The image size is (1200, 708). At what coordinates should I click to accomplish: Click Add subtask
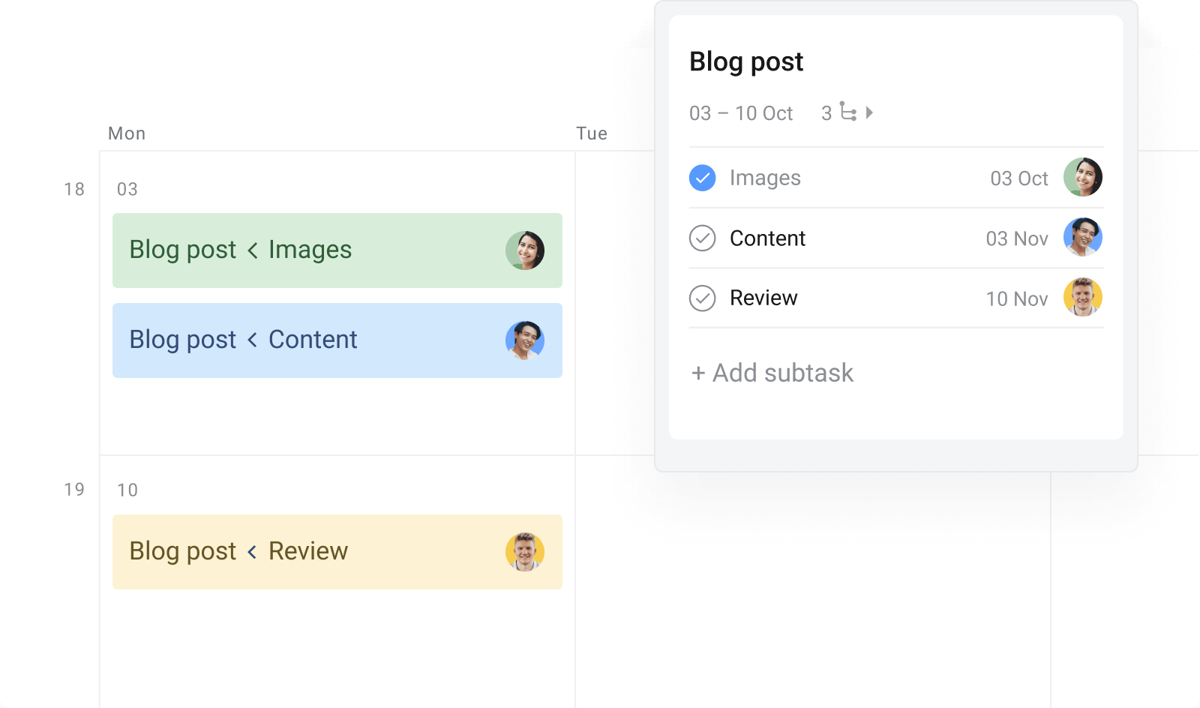[x=772, y=373]
